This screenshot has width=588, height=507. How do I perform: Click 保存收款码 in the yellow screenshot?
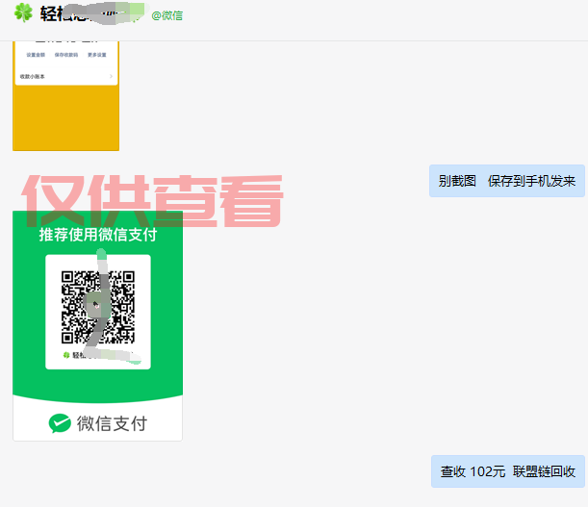click(66, 55)
